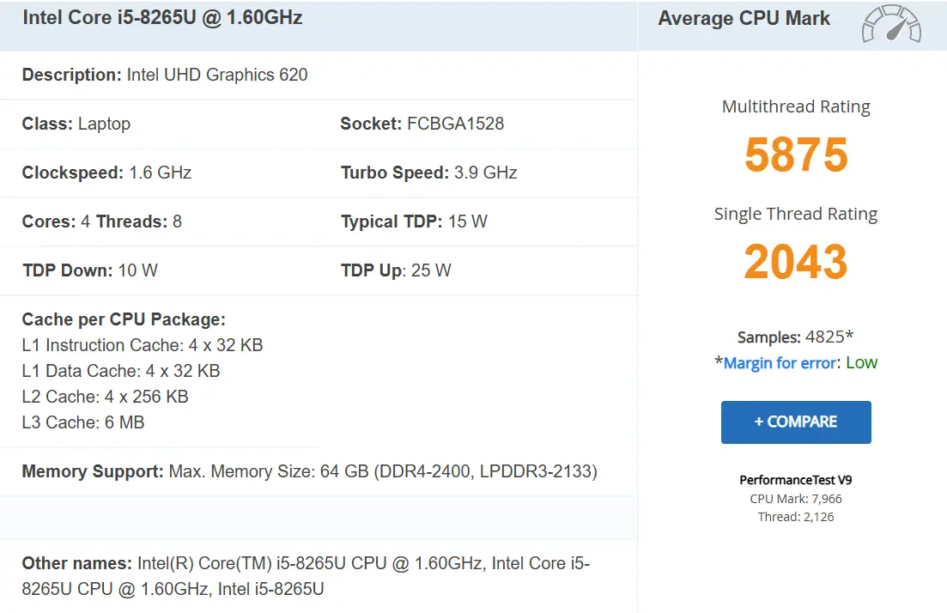Click the Single Thread Rating value 2043
Screen dimensions: 947x613
point(795,262)
